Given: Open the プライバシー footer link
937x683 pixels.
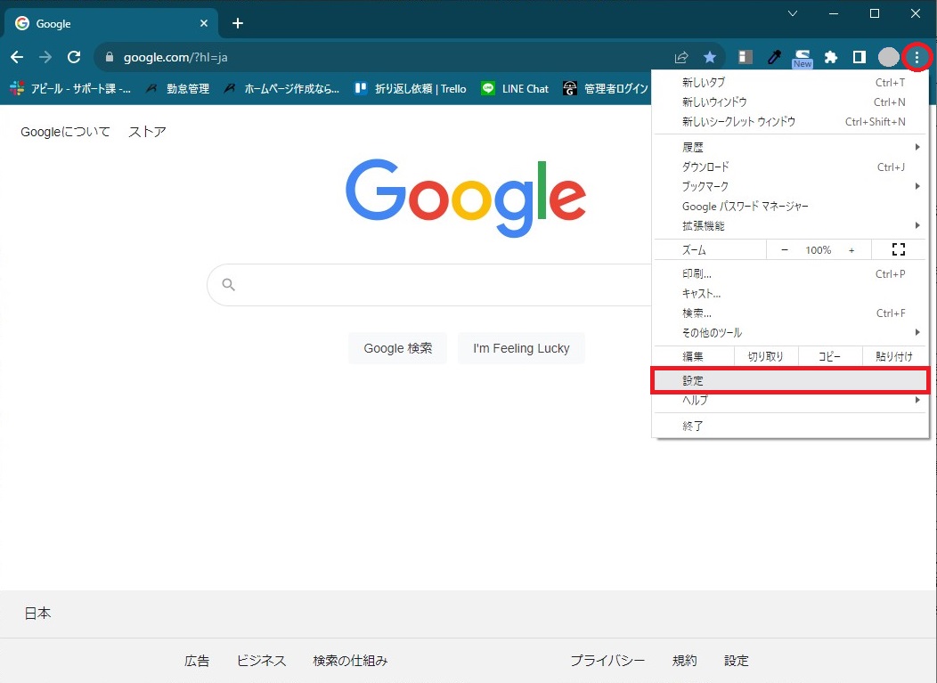Looking at the screenshot, I should coord(607,661).
